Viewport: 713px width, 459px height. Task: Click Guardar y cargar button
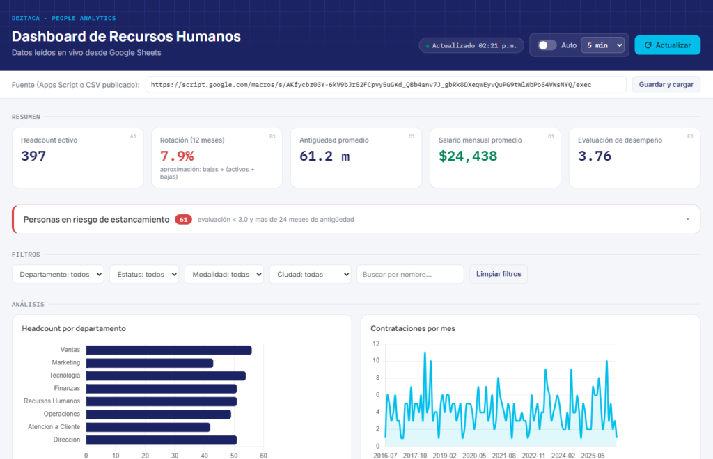[666, 84]
